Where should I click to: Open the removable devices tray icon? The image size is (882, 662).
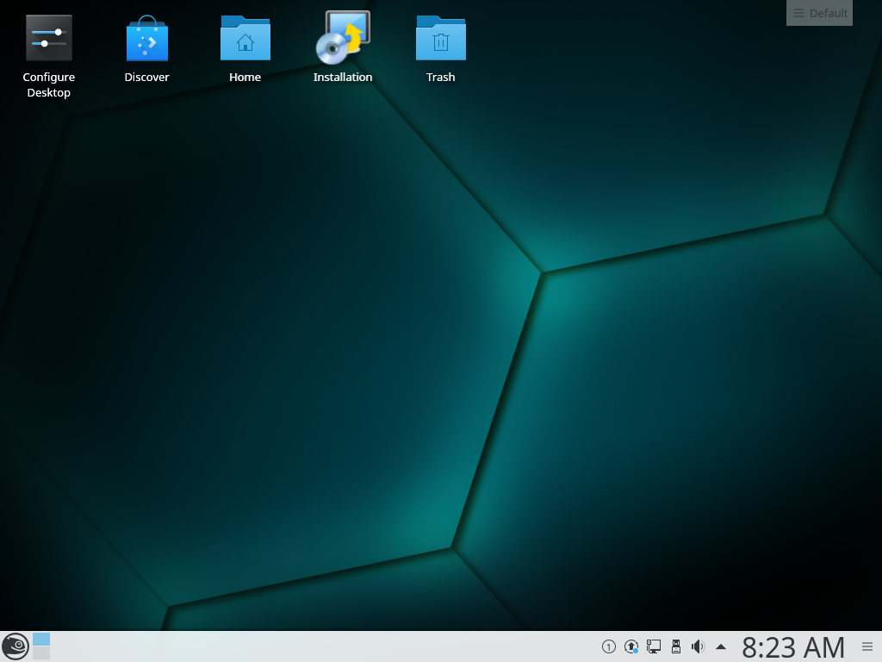[x=676, y=646]
